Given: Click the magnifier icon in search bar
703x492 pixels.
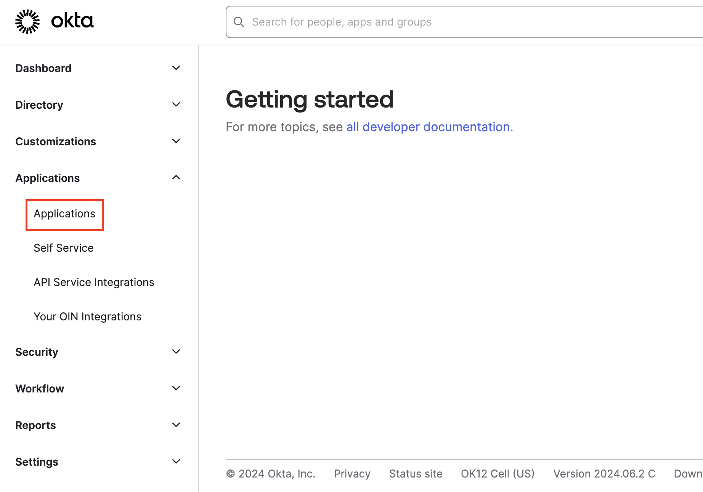Looking at the screenshot, I should coord(239,22).
